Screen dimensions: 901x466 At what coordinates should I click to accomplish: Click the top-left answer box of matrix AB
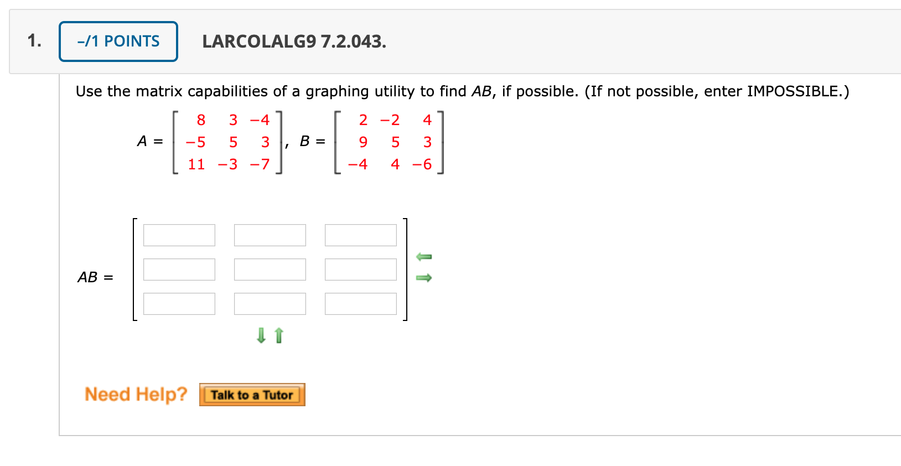[179, 235]
